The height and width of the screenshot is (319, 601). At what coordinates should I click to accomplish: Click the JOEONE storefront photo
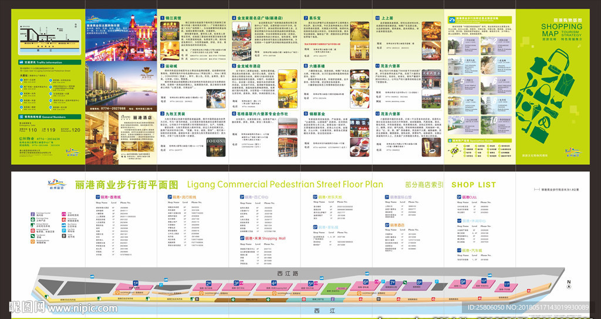216,147
